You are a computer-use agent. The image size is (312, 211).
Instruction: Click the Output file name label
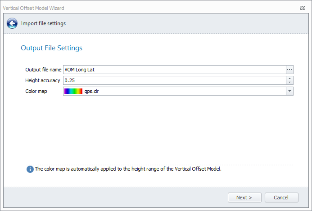43,70
